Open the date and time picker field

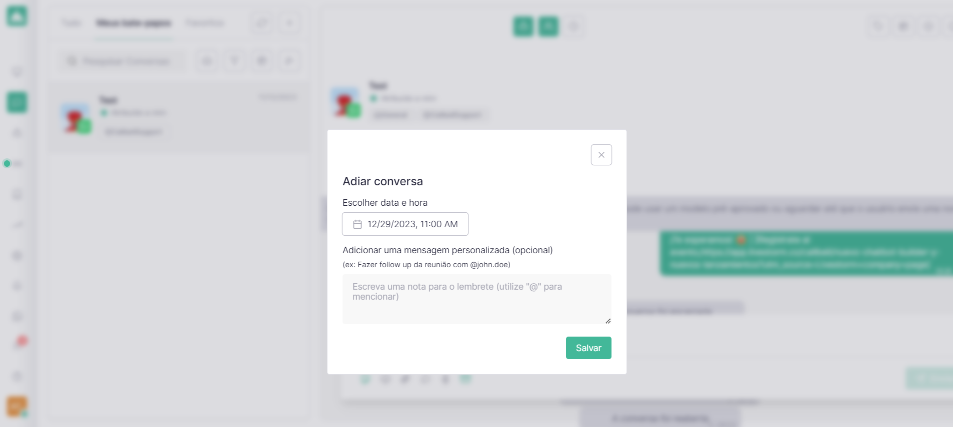coord(405,224)
